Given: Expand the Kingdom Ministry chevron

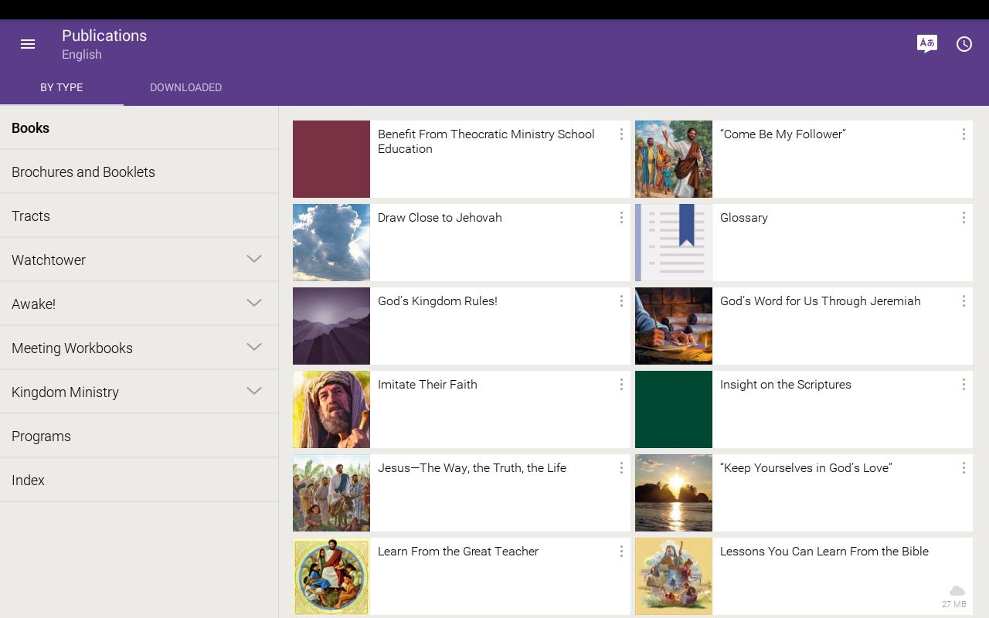Looking at the screenshot, I should [254, 392].
